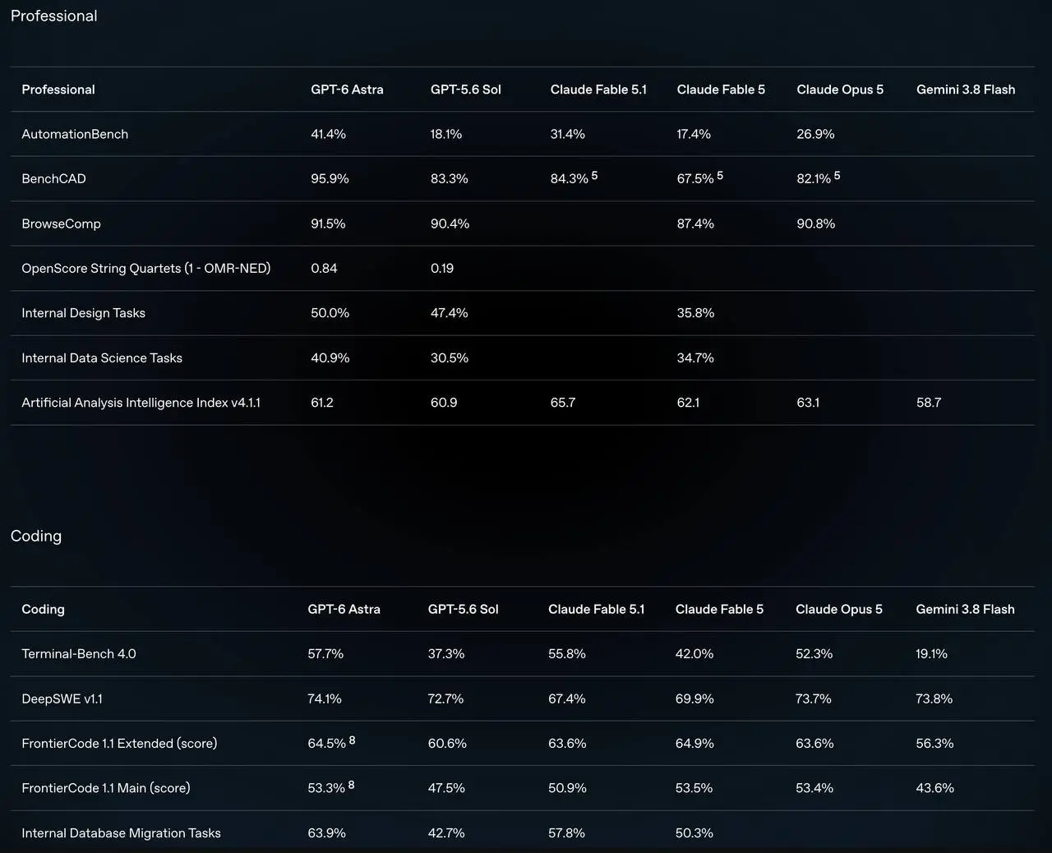Select the 42.7% Database Migration value
The height and width of the screenshot is (853, 1052).
446,833
